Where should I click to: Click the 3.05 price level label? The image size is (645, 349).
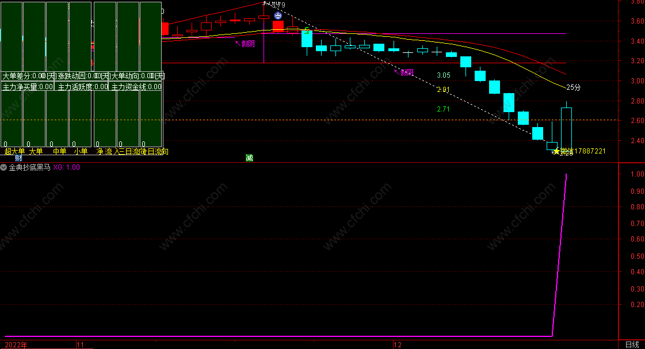click(444, 75)
